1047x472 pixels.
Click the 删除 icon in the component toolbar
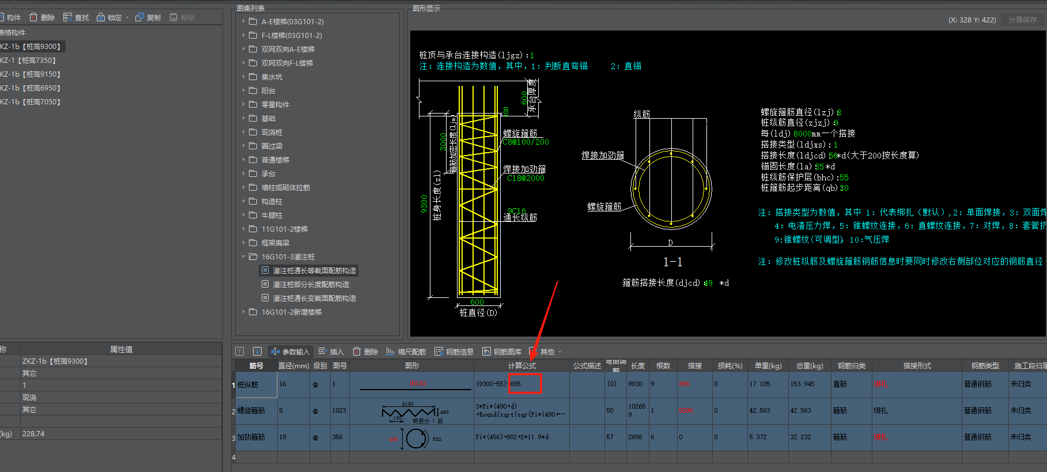33,17
